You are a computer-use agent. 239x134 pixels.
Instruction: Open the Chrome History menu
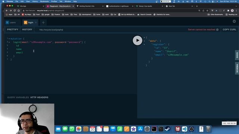pos(35,1)
